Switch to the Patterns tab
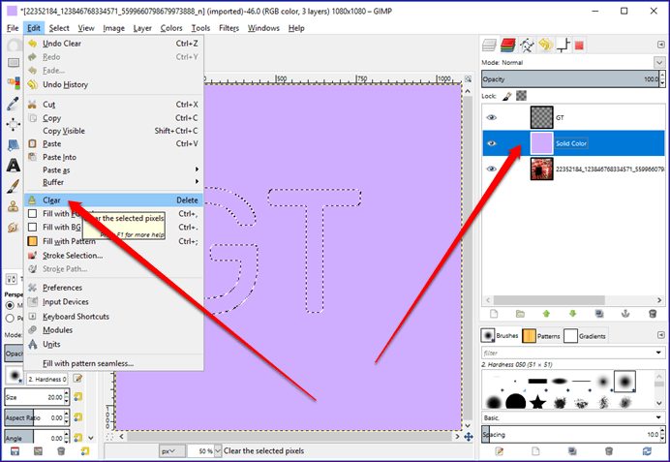This screenshot has width=670, height=462. pyautogui.click(x=541, y=336)
